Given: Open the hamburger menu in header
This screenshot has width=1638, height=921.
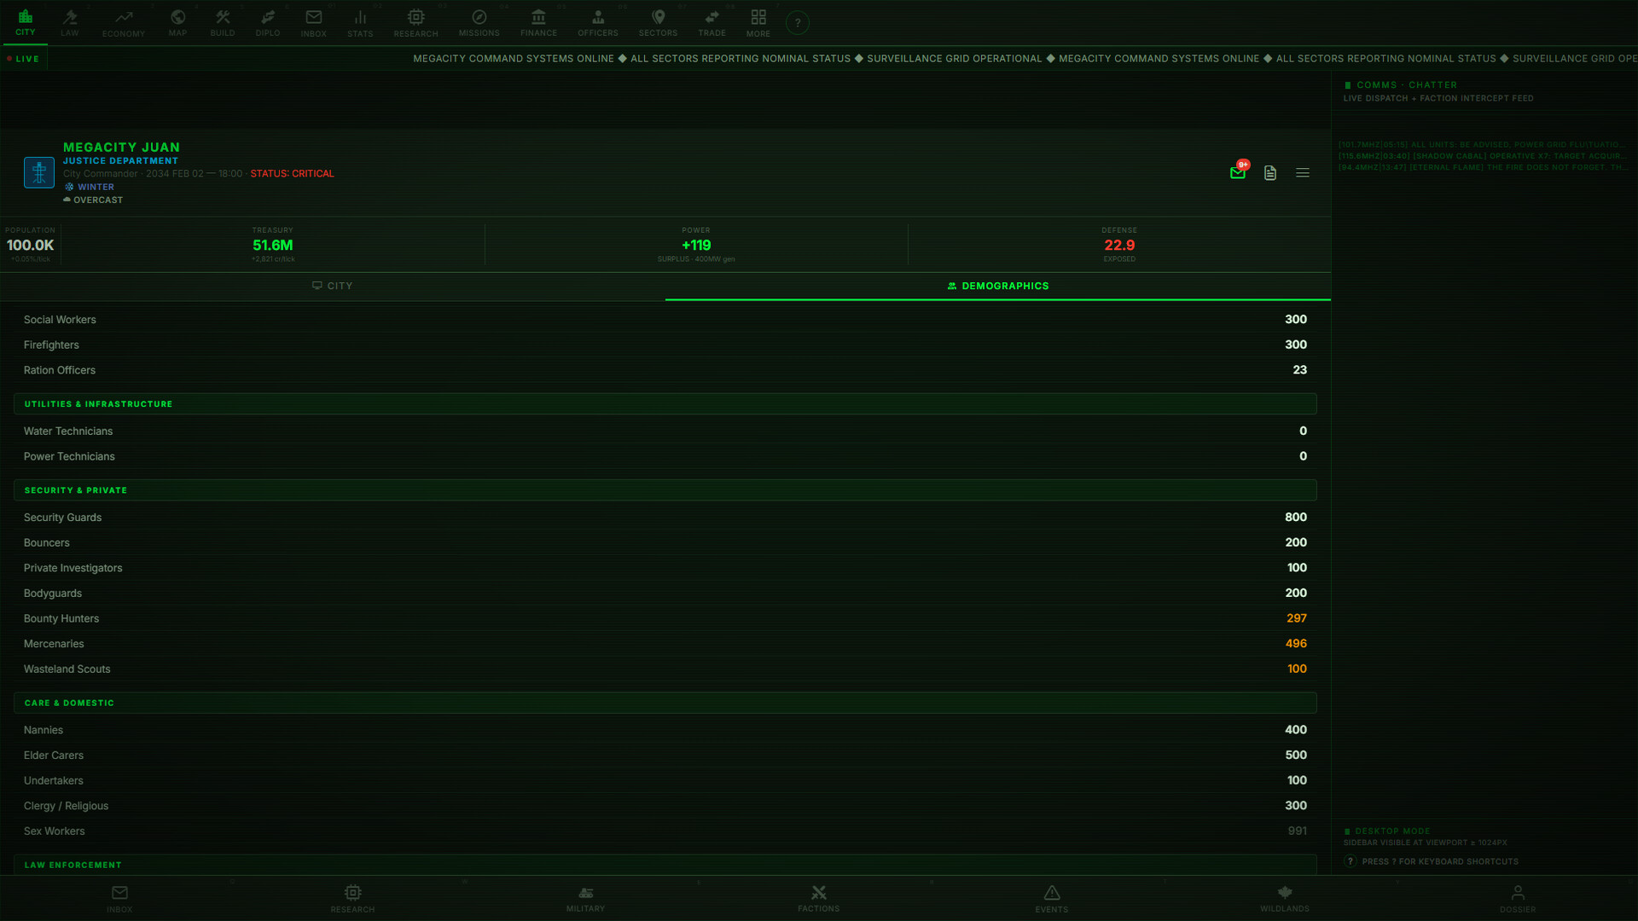Looking at the screenshot, I should click(1303, 173).
